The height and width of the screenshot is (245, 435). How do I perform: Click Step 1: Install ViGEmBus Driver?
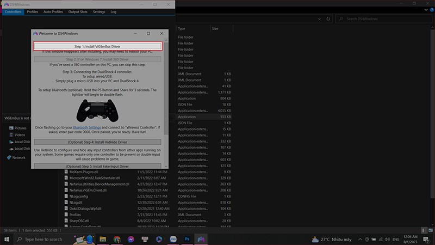[x=98, y=46]
